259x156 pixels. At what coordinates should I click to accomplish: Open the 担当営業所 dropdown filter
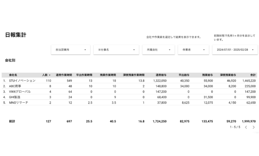[x=71, y=50]
